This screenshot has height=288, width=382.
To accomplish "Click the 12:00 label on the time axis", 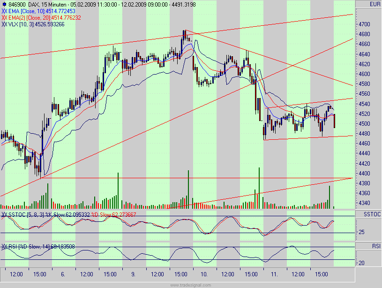I will tap(15, 275).
